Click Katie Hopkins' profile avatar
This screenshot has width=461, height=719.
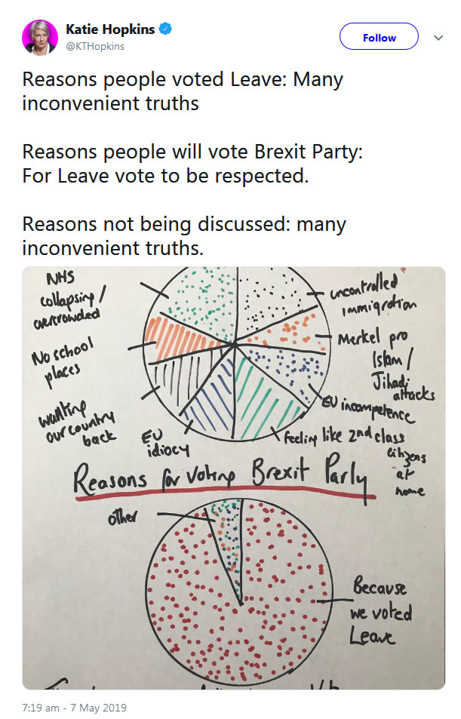[39, 36]
